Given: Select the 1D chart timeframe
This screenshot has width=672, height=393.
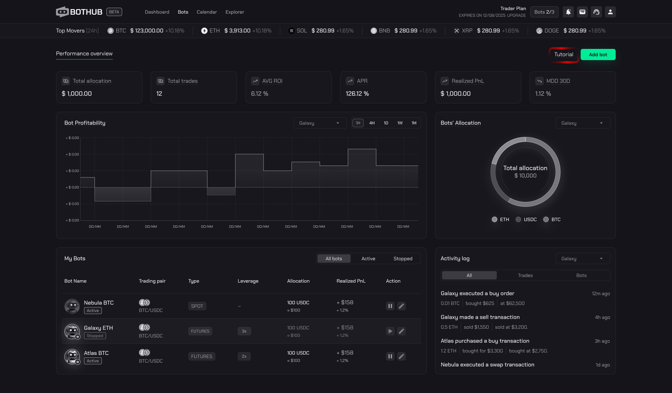Looking at the screenshot, I should (386, 123).
